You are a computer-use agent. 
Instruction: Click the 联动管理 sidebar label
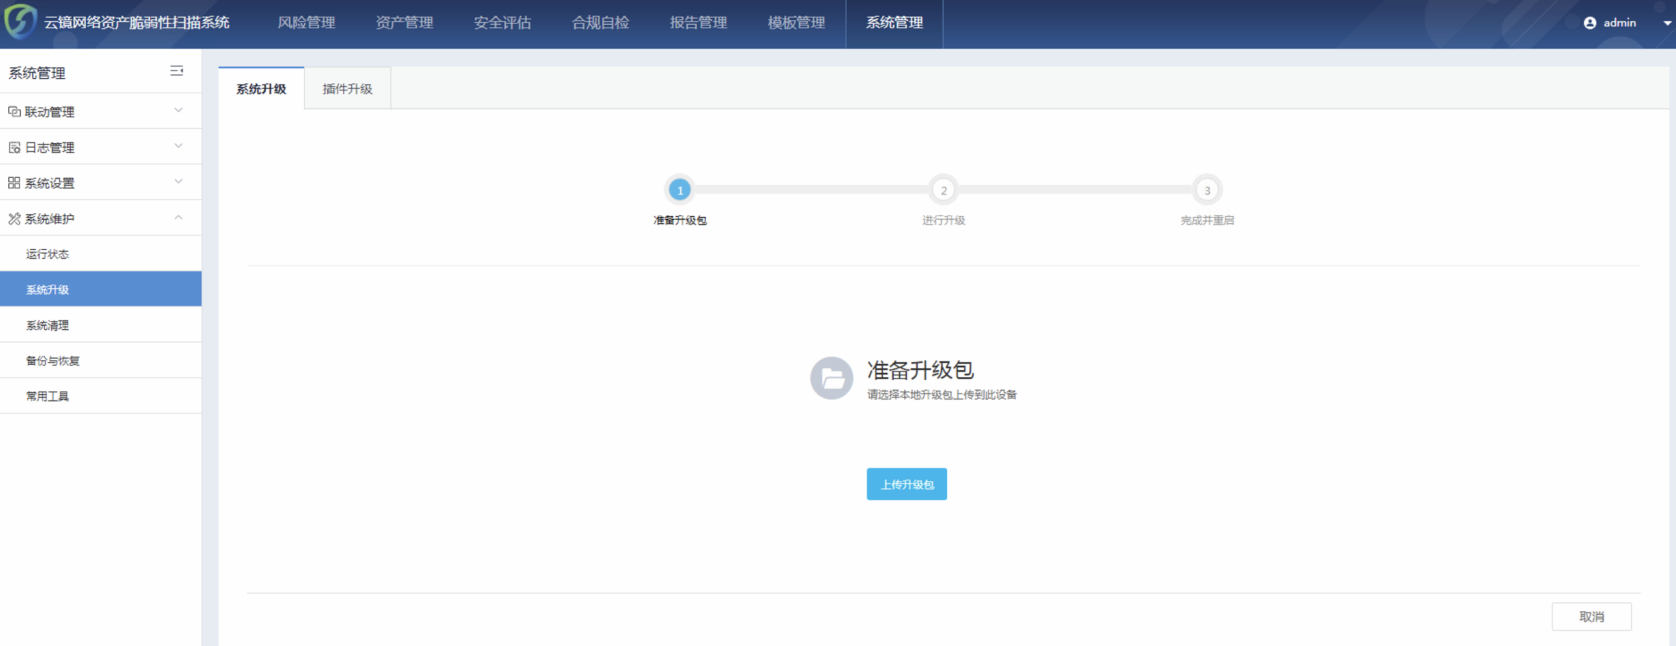(49, 112)
